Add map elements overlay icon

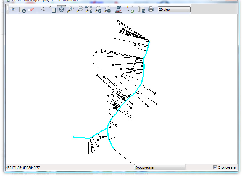(130, 9)
